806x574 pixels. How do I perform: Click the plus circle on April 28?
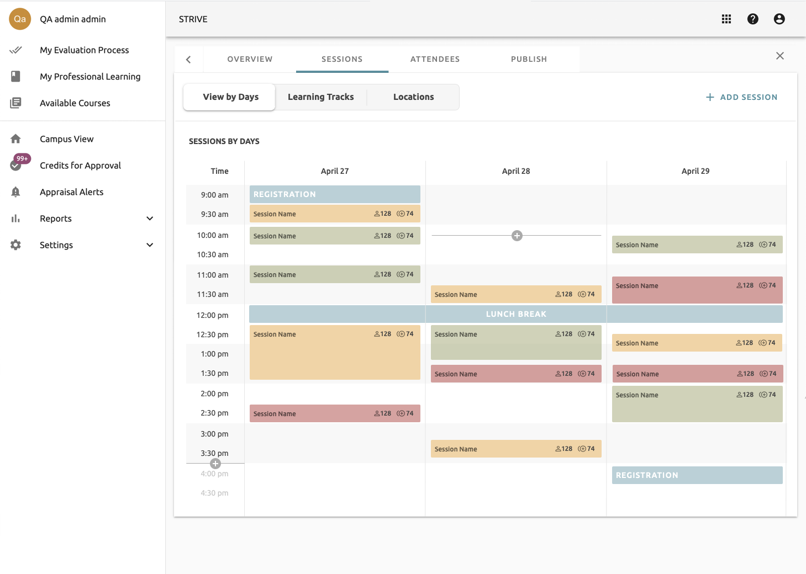(517, 236)
